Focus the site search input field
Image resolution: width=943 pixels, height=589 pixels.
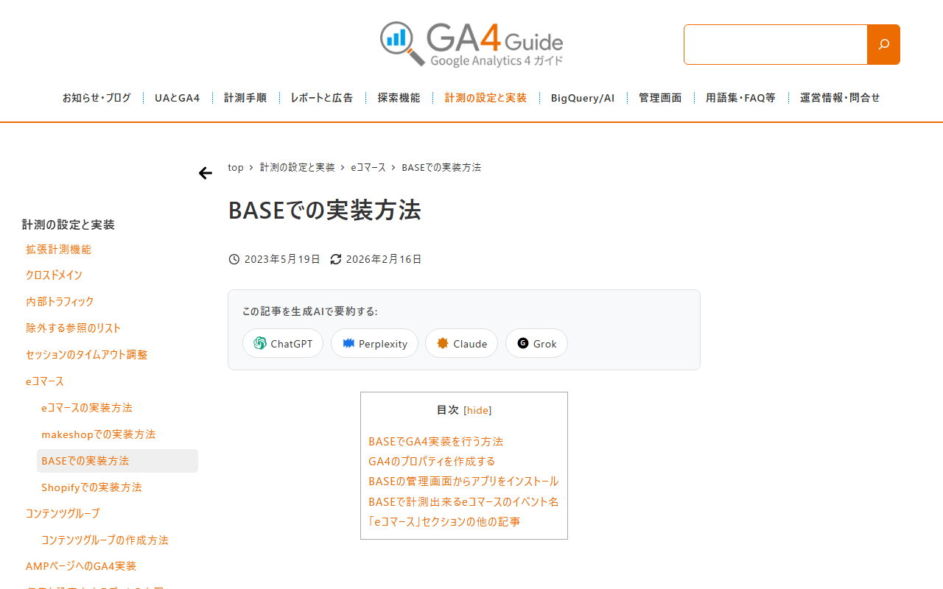(x=776, y=44)
